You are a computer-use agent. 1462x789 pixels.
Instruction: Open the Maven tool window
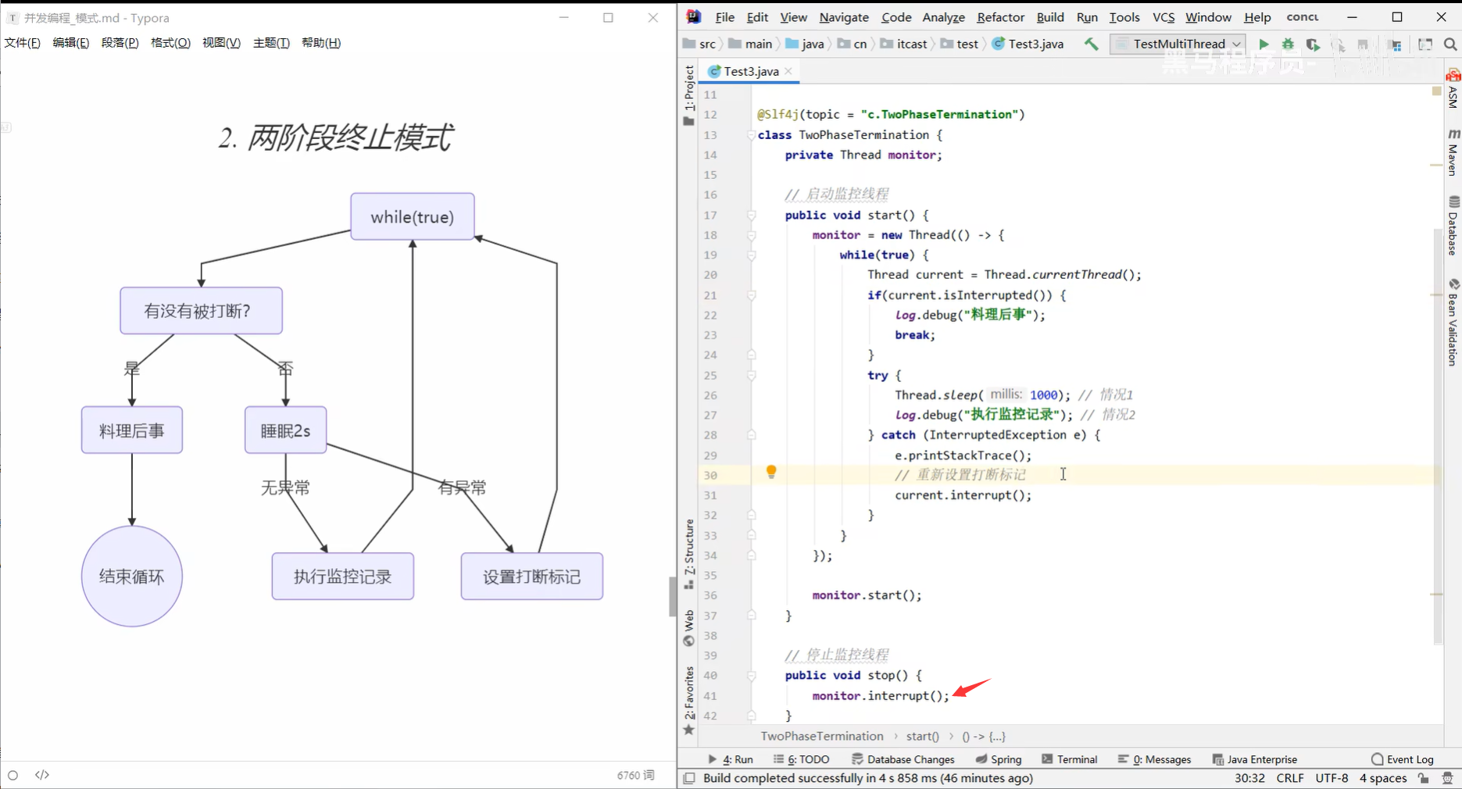1453,152
